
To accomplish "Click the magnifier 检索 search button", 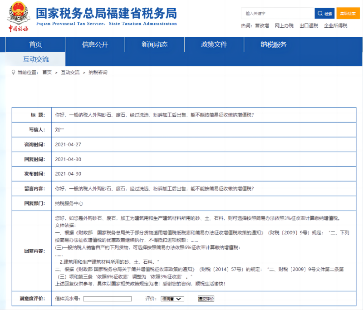I will click(325, 14).
